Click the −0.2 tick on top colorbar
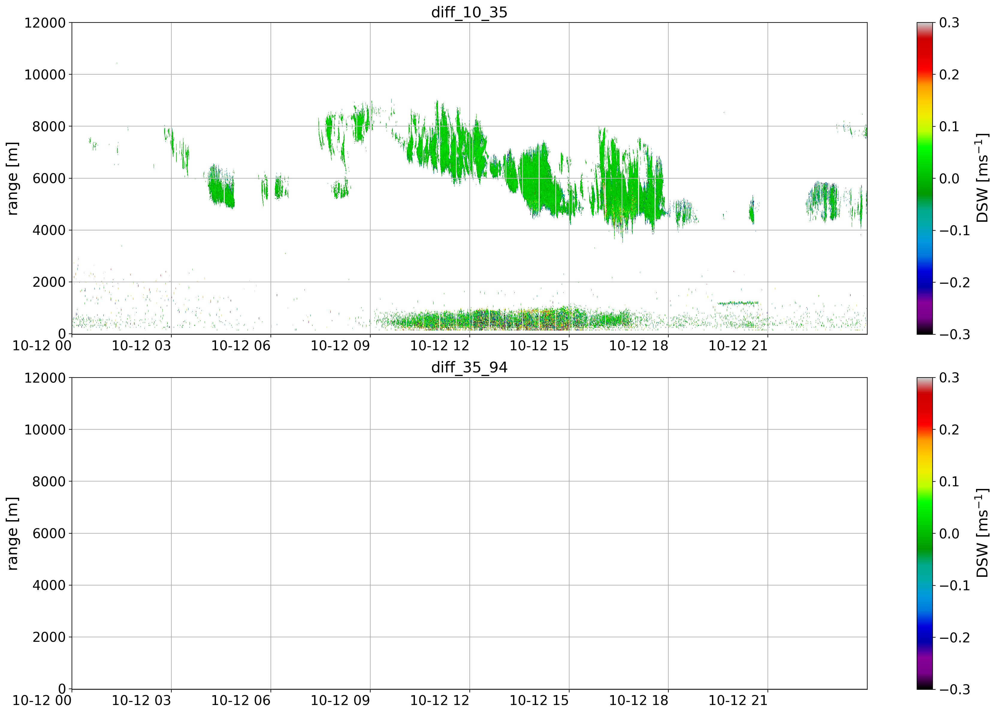Screen dimensions: 997x714 (x=954, y=282)
